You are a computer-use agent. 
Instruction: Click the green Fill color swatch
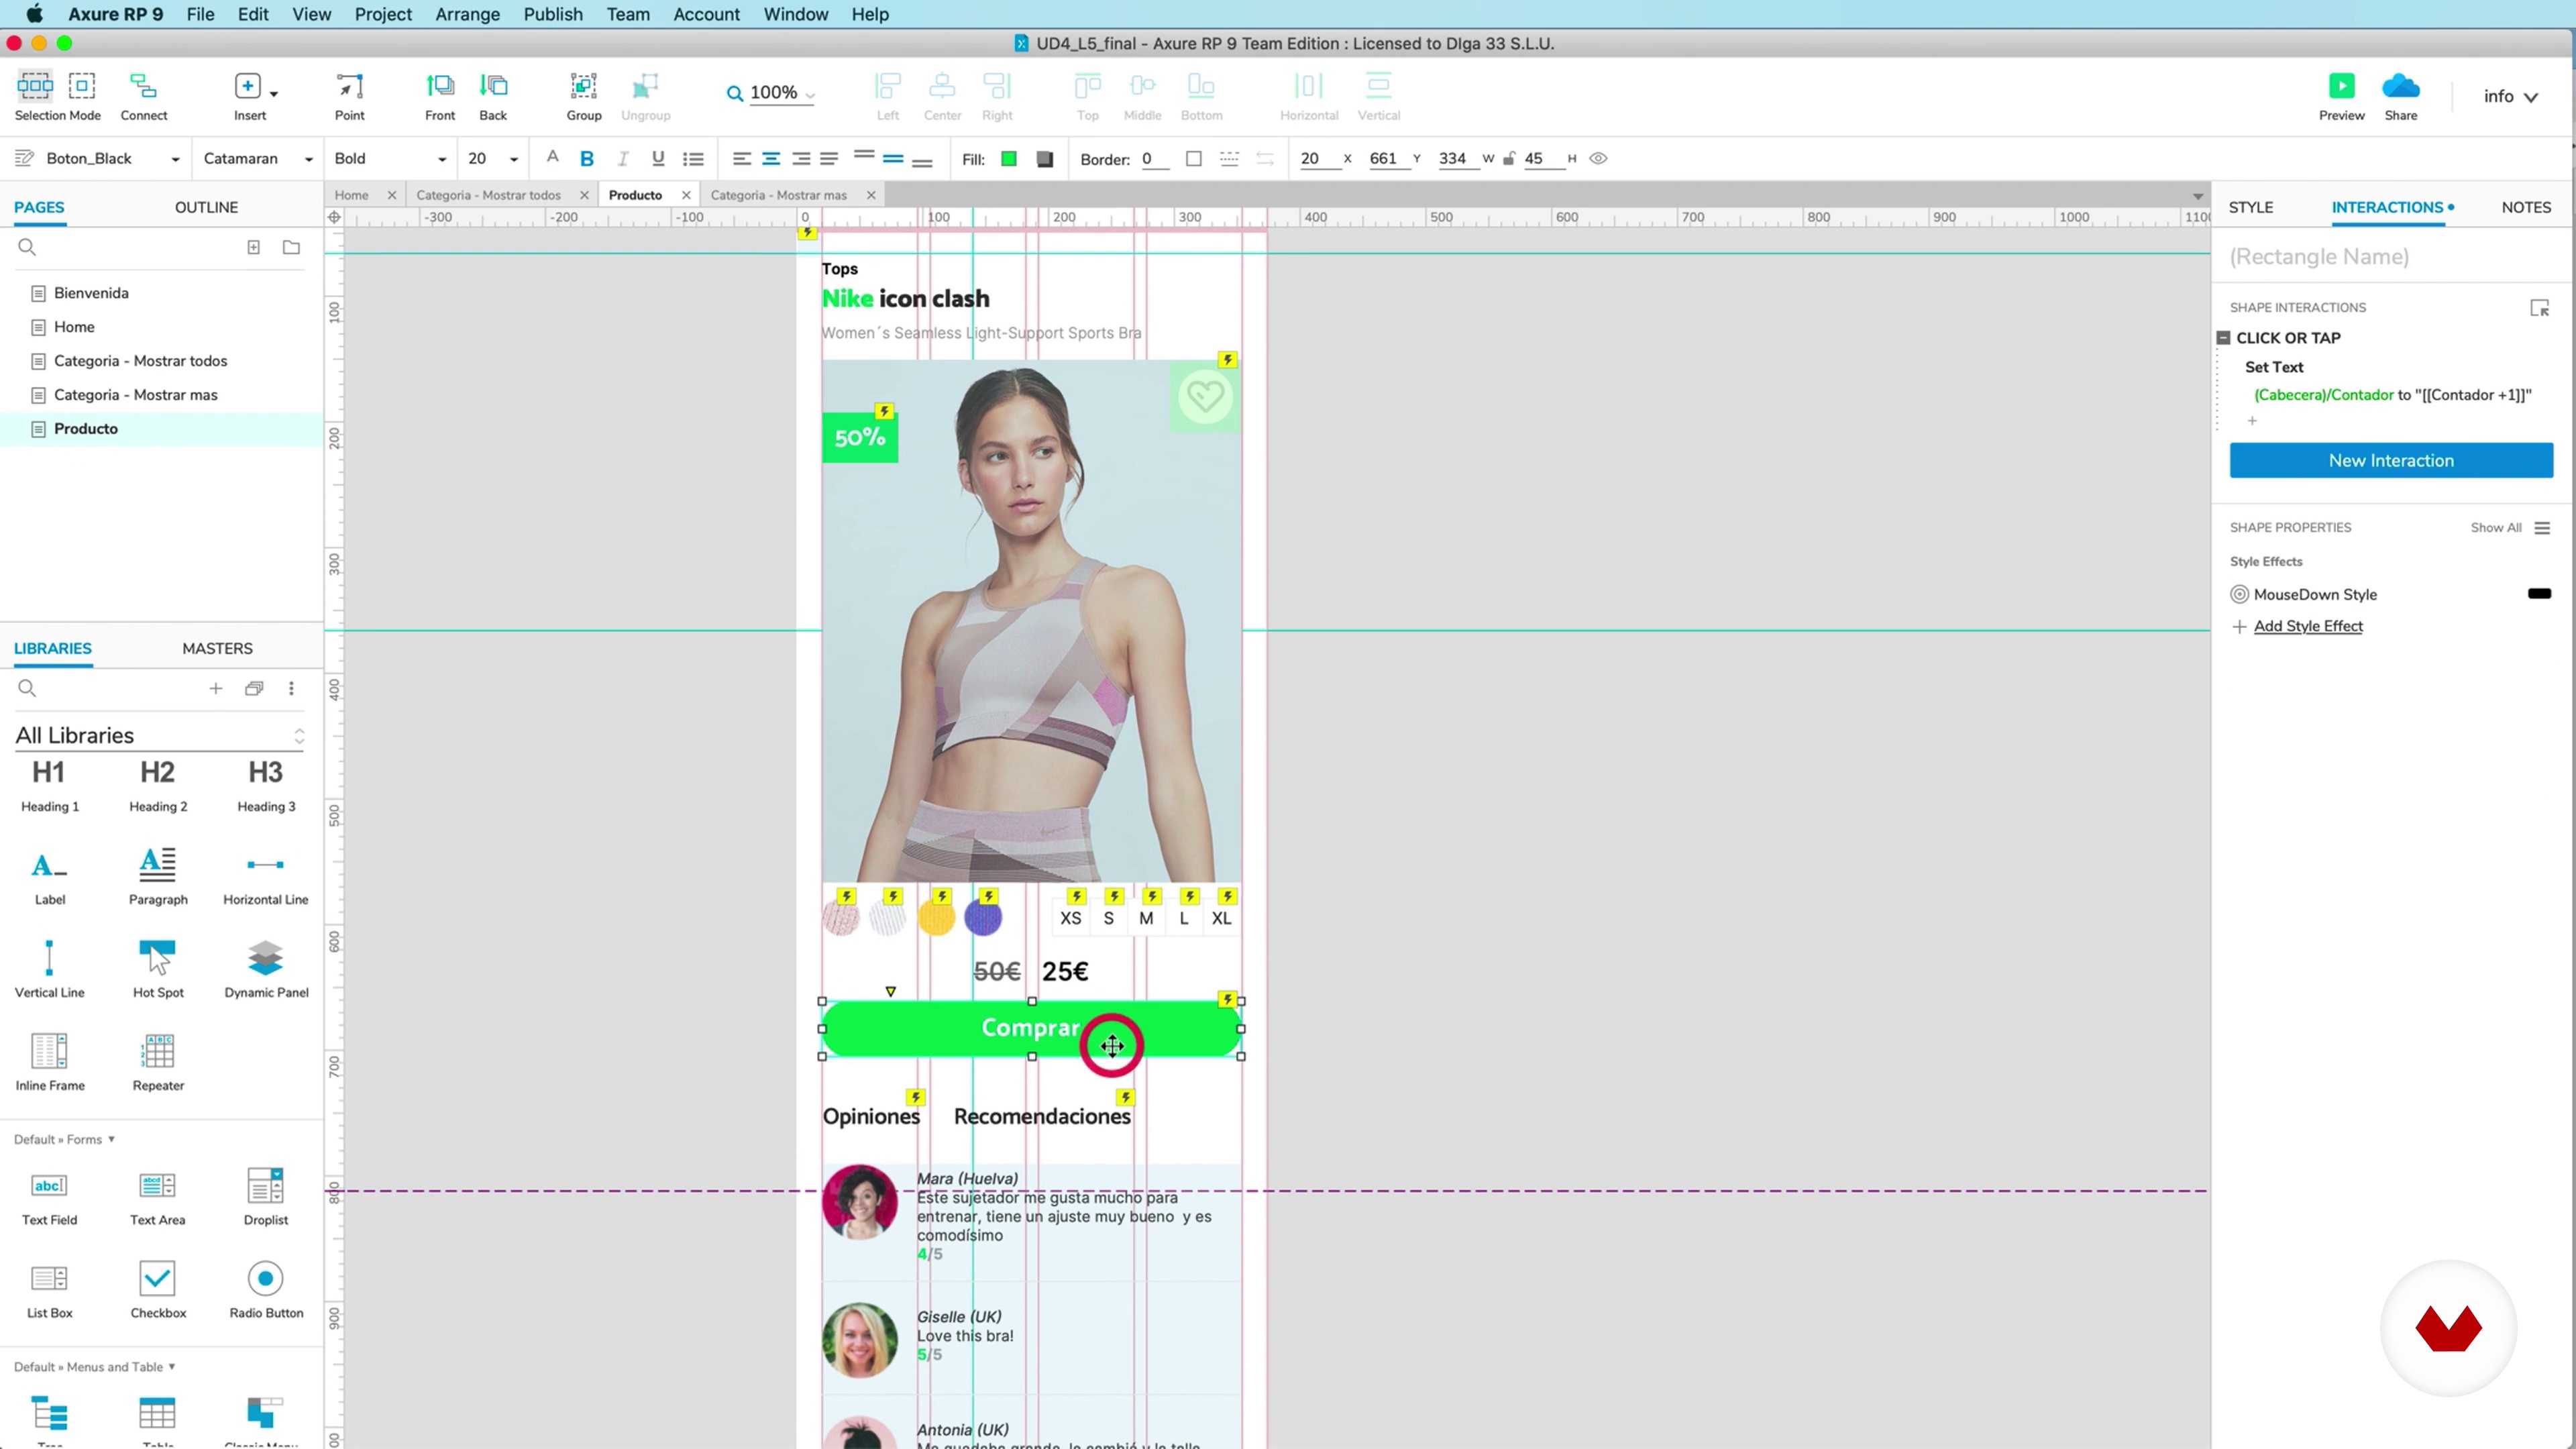coord(1009,159)
